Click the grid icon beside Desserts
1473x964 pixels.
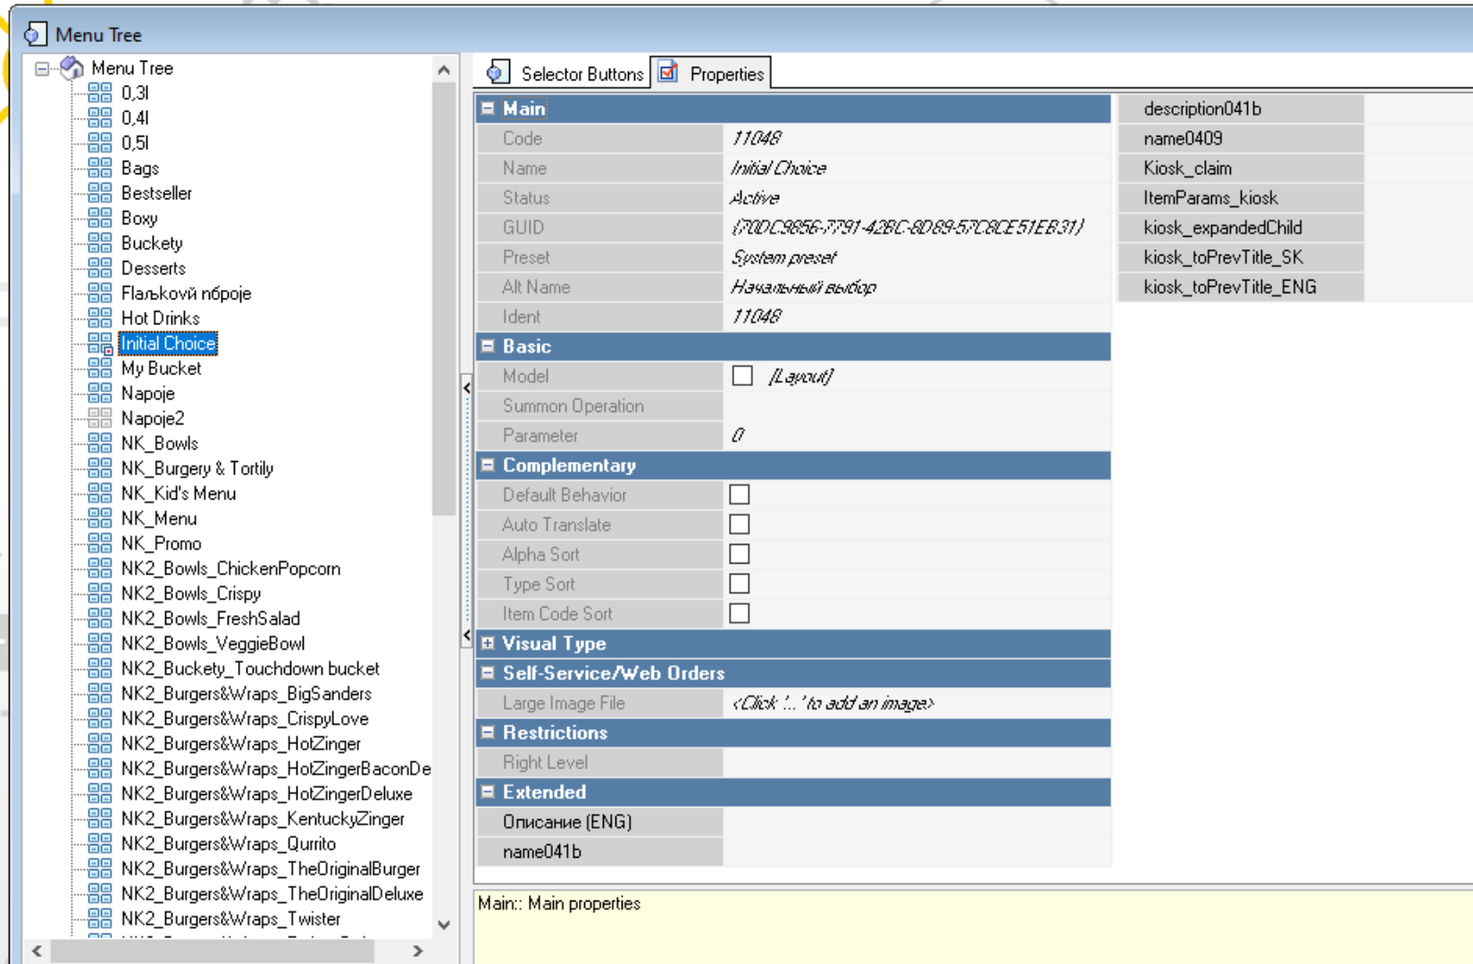[x=100, y=268]
